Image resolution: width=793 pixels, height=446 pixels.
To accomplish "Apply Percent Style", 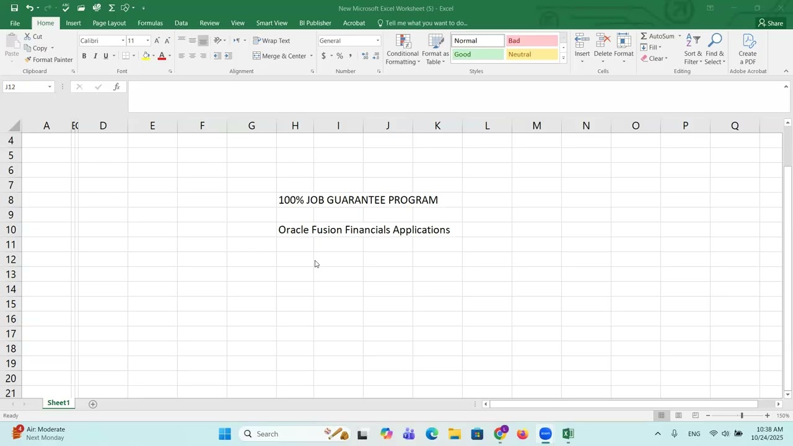I will [340, 56].
